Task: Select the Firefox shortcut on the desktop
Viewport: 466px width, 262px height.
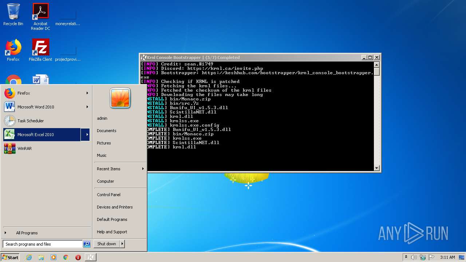Action: coord(13,50)
